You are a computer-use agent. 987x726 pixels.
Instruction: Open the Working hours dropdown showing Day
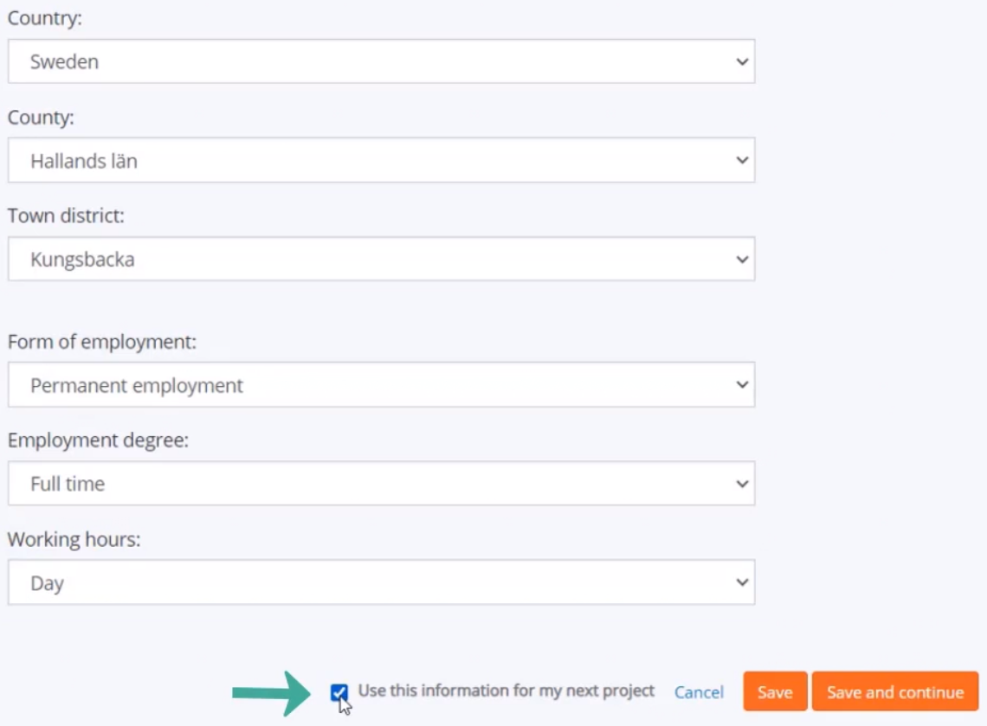(x=382, y=582)
